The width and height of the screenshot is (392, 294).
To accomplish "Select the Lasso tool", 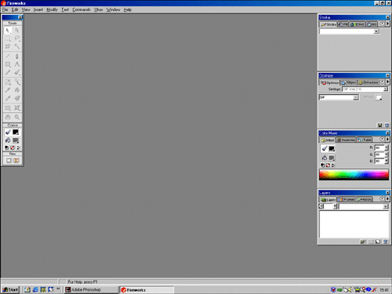I will (17, 38).
